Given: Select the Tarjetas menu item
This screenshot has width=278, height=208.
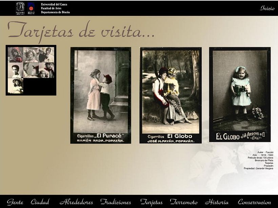Looking at the screenshot, I should [x=152, y=202].
